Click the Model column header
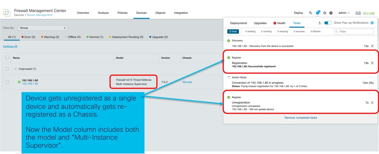 click(x=120, y=58)
